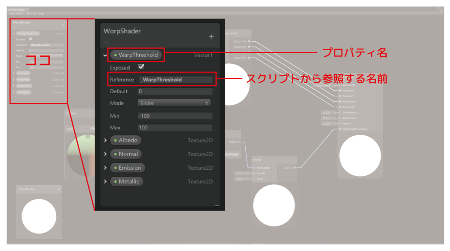The height and width of the screenshot is (251, 450).
Task: Expand Albedo in the small faded blackboard
Action: pyautogui.click(x=14, y=73)
